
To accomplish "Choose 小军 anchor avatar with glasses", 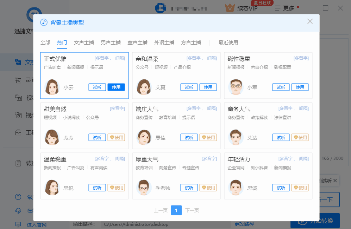I will click(x=236, y=87).
